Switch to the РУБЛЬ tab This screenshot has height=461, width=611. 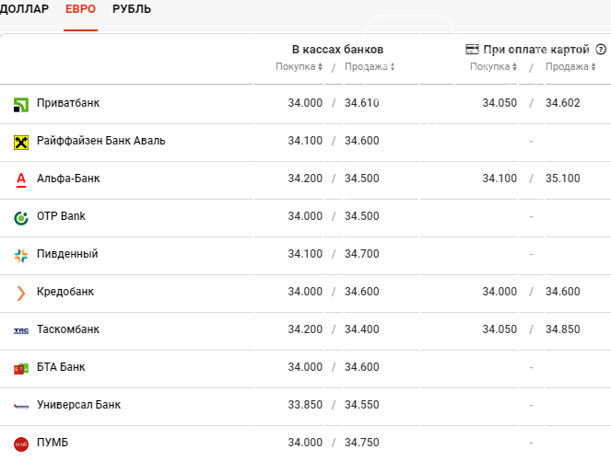(x=132, y=9)
